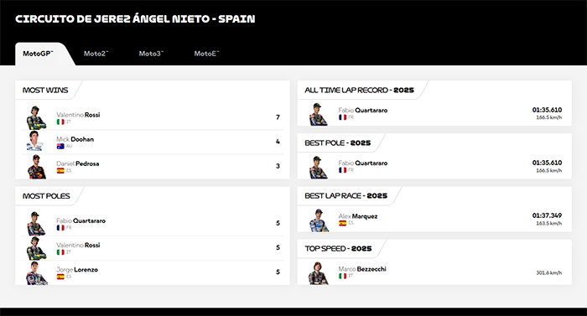Switch to the Moto2 tab
The image size is (587, 316).
(x=96, y=54)
